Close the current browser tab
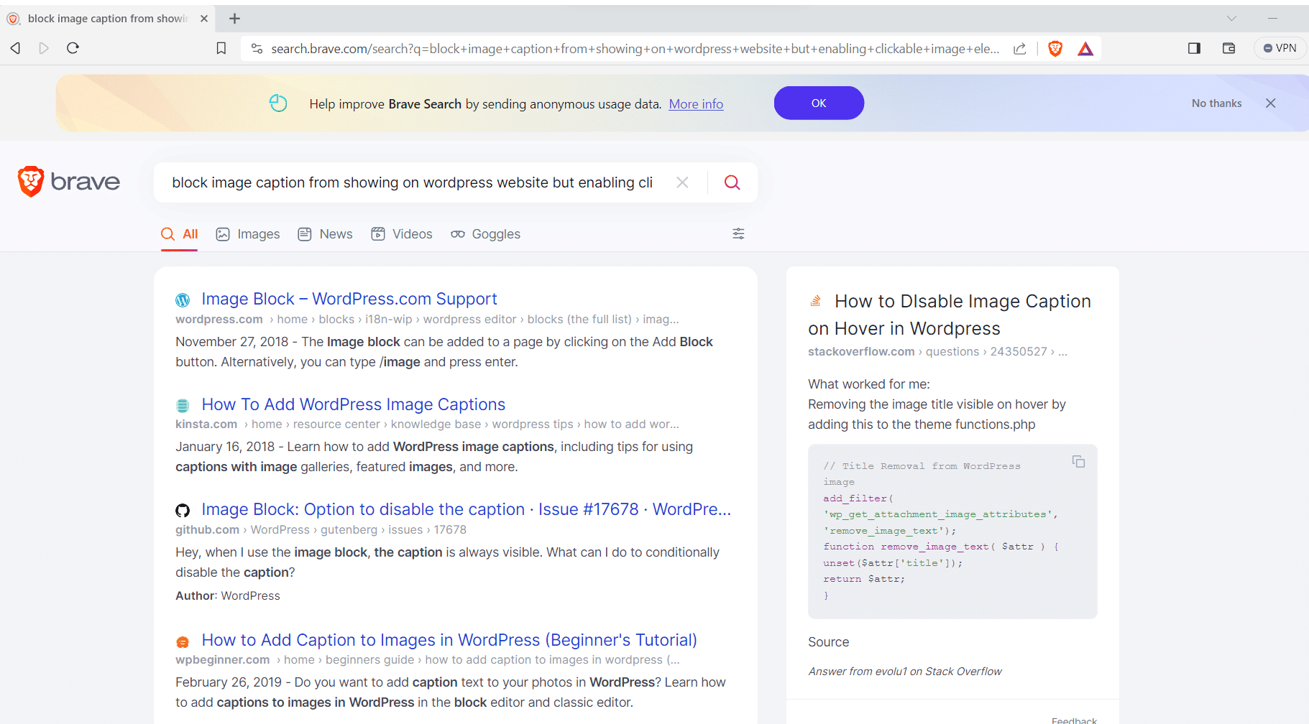Viewport: 1309px width, 724px height. click(x=204, y=19)
